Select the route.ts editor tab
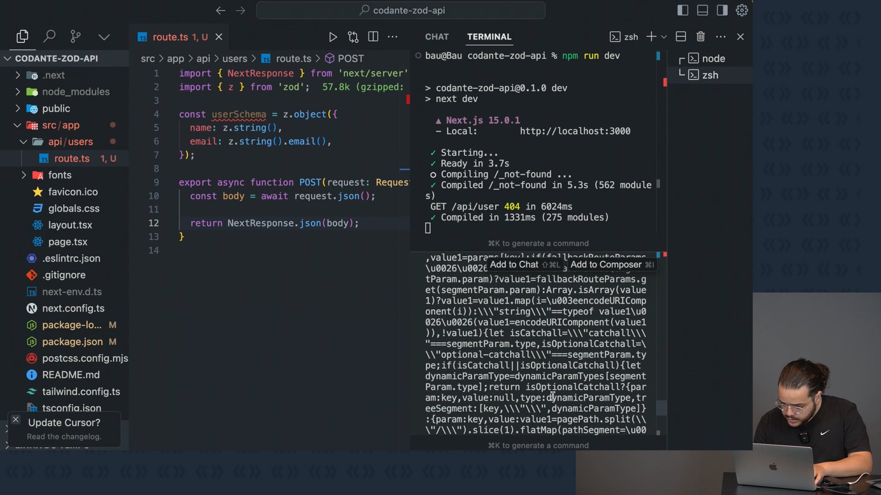This screenshot has height=495, width=881. click(x=170, y=37)
